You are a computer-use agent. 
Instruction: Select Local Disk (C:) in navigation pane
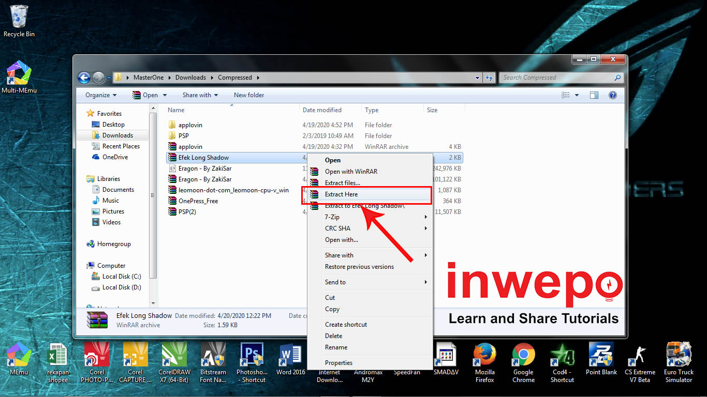tap(121, 277)
